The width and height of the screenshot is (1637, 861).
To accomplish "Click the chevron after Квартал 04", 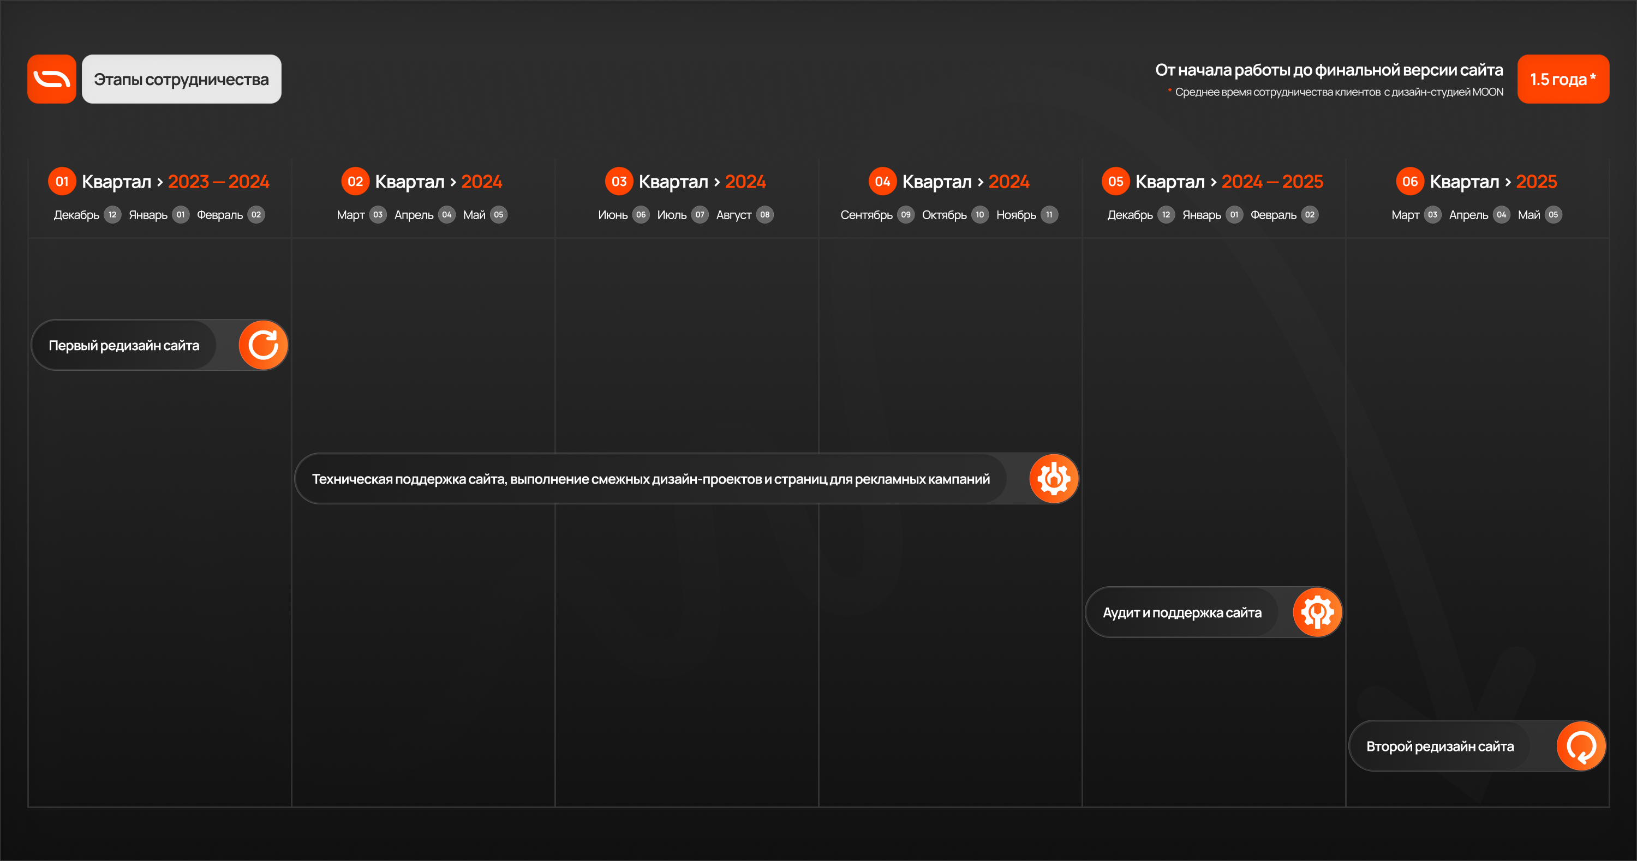I will (981, 182).
